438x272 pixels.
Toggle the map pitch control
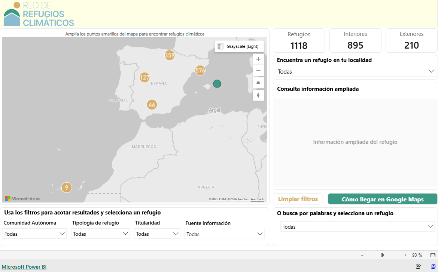(258, 83)
